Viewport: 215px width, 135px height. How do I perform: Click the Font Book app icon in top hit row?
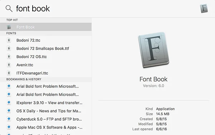coord(9,27)
